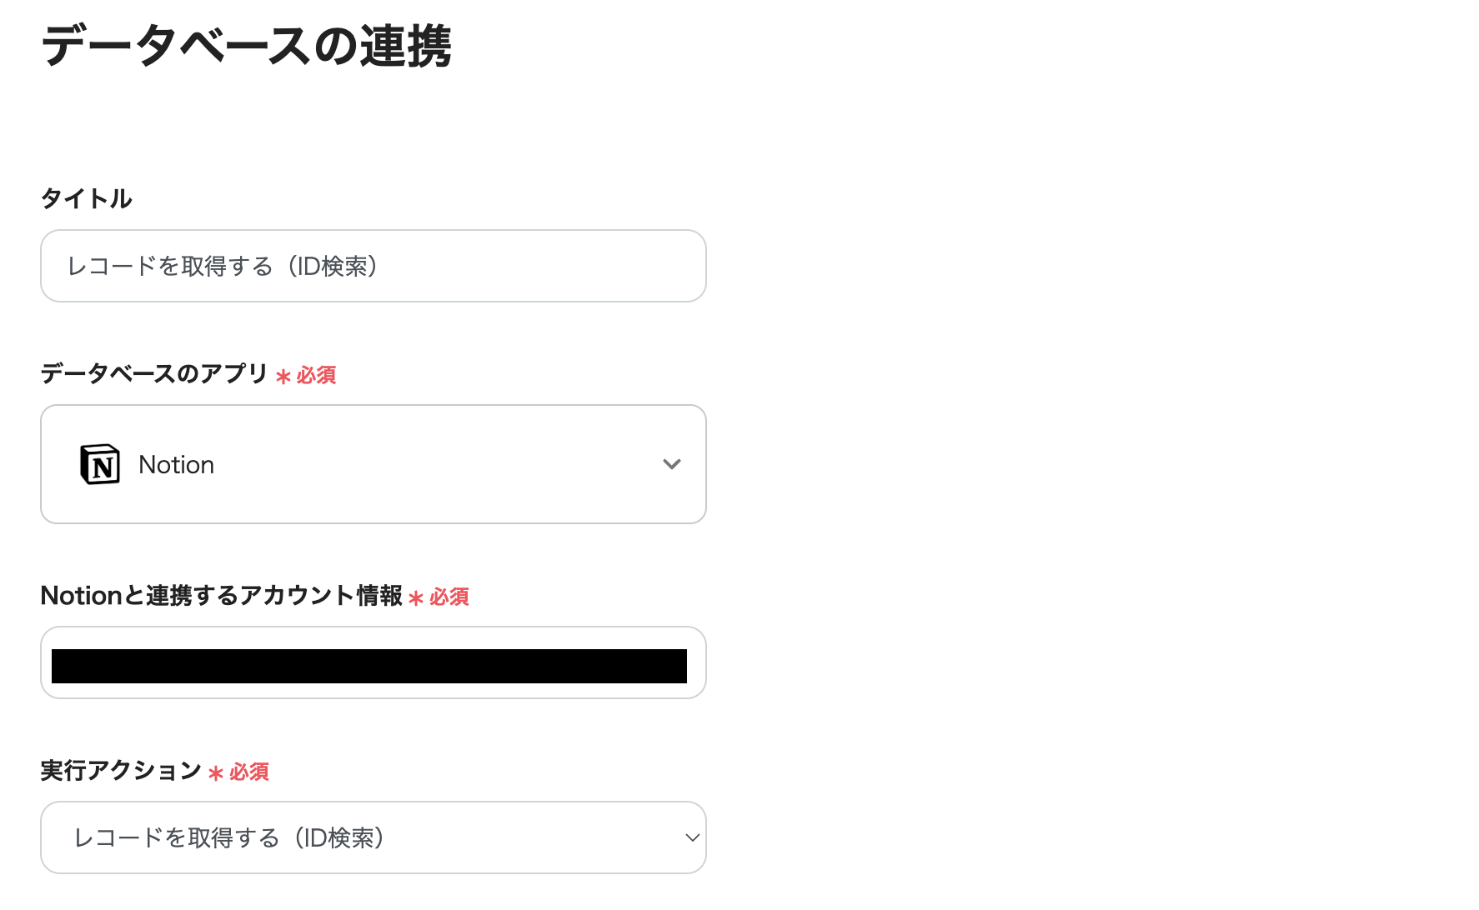
Task: Activate the Notion account selection field
Action: click(x=372, y=662)
